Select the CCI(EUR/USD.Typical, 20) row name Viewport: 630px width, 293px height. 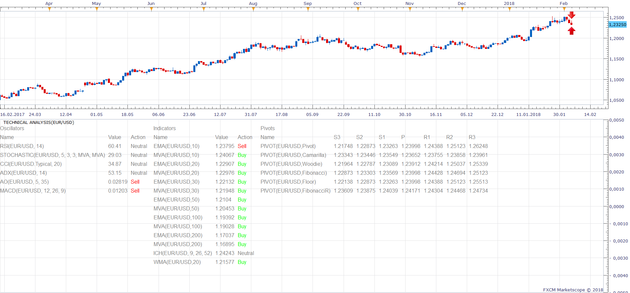[31, 164]
